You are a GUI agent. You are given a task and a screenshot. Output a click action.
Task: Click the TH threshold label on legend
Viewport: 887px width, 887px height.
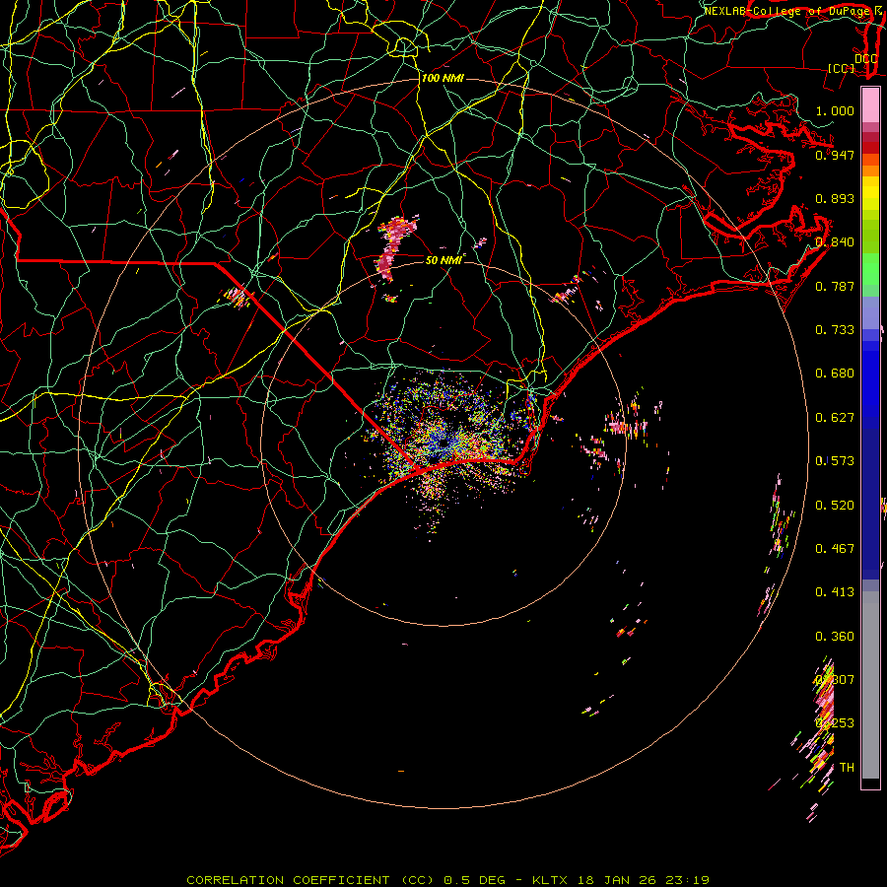pos(847,768)
